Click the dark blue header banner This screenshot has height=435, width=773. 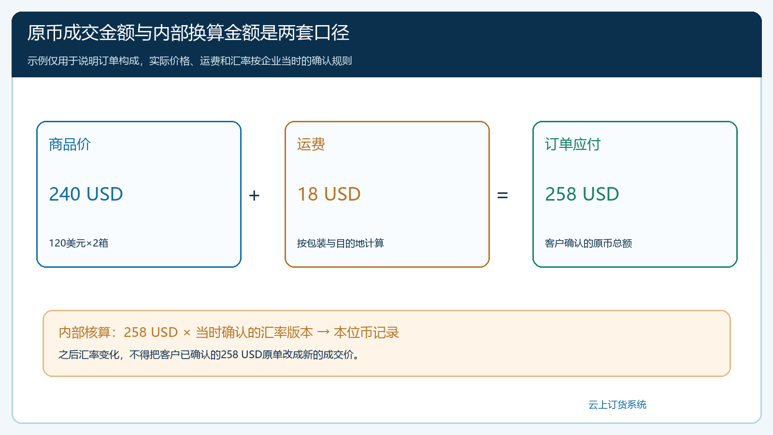(386, 44)
